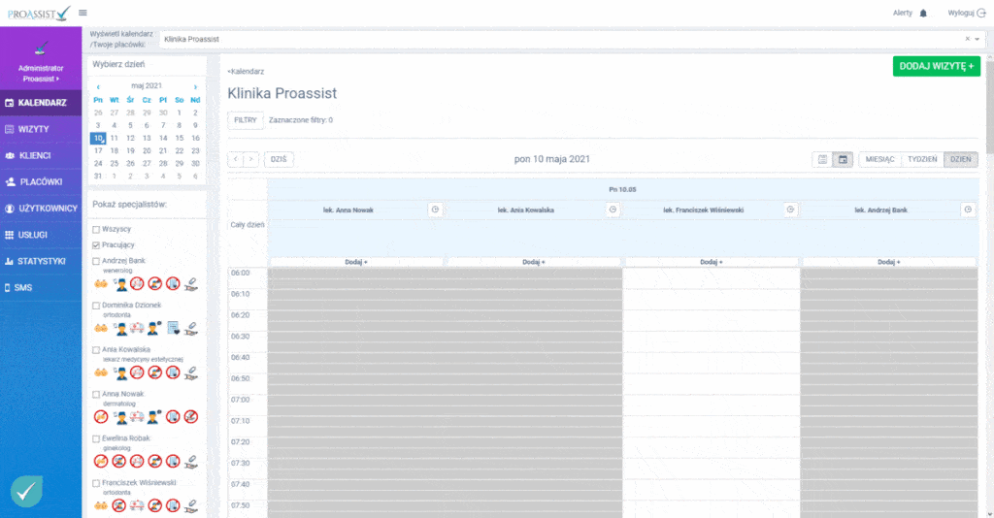
Task: Go to the next day arrow
Action: [251, 160]
